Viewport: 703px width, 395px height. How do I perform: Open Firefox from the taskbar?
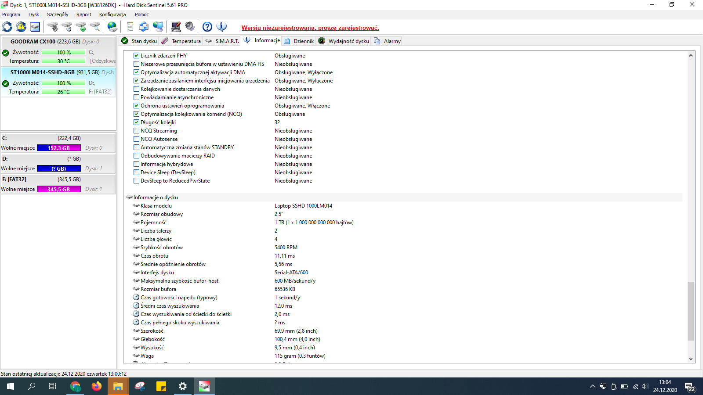tap(97, 386)
